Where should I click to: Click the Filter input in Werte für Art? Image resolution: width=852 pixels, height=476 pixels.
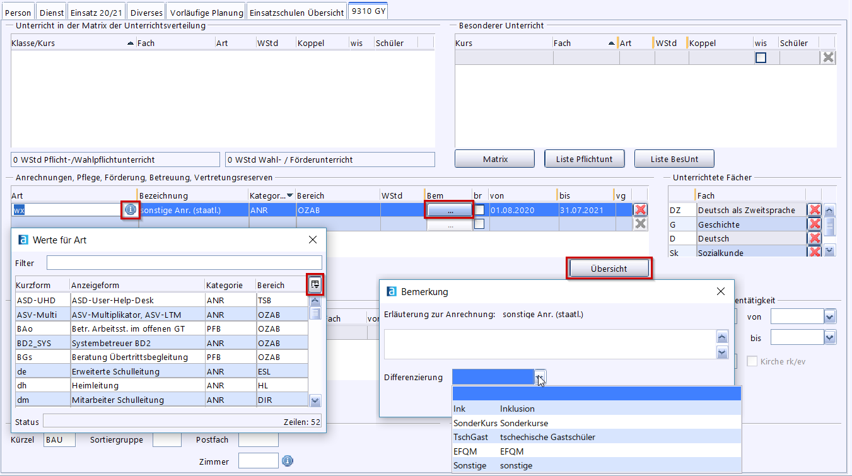tap(184, 263)
